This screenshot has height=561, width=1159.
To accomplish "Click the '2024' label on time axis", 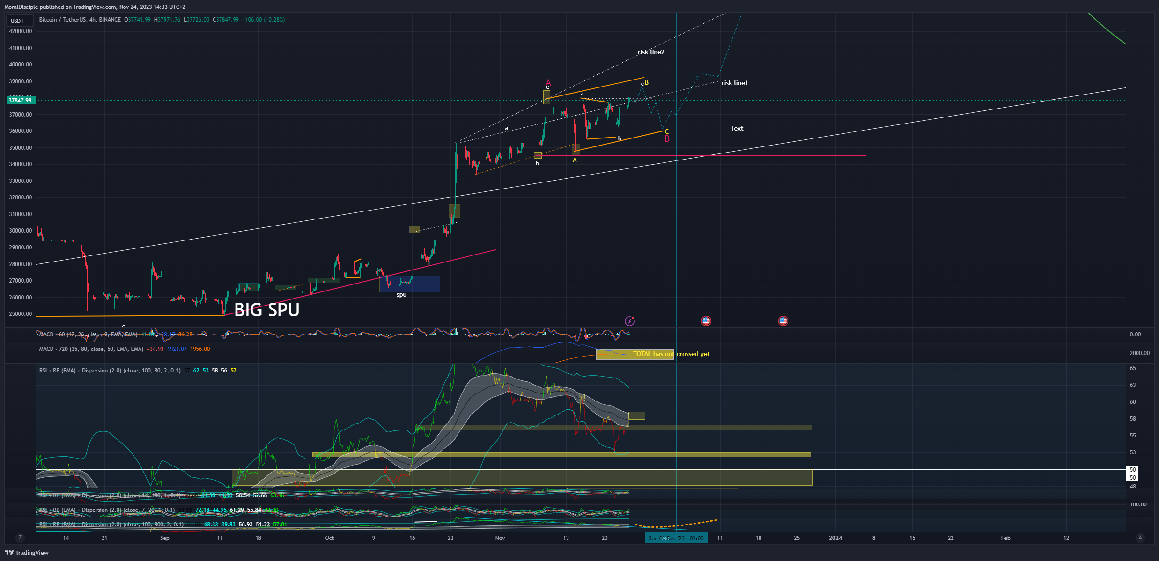I will [835, 538].
